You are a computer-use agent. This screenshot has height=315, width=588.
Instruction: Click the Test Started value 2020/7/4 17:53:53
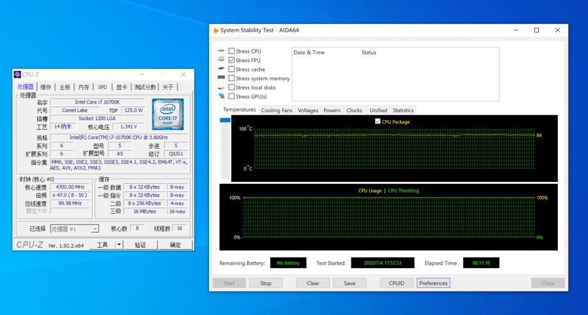[x=382, y=263]
